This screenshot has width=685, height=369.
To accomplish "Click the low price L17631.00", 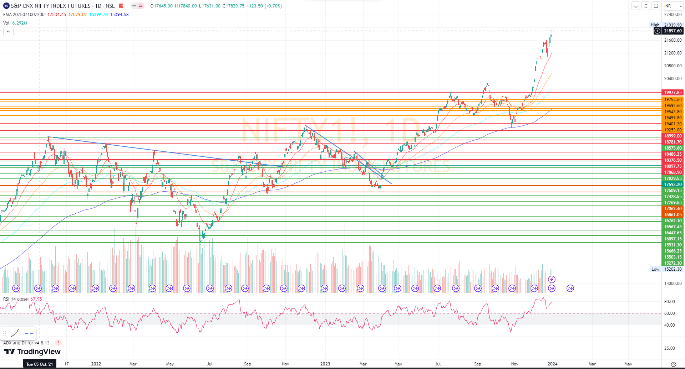I will [210, 6].
